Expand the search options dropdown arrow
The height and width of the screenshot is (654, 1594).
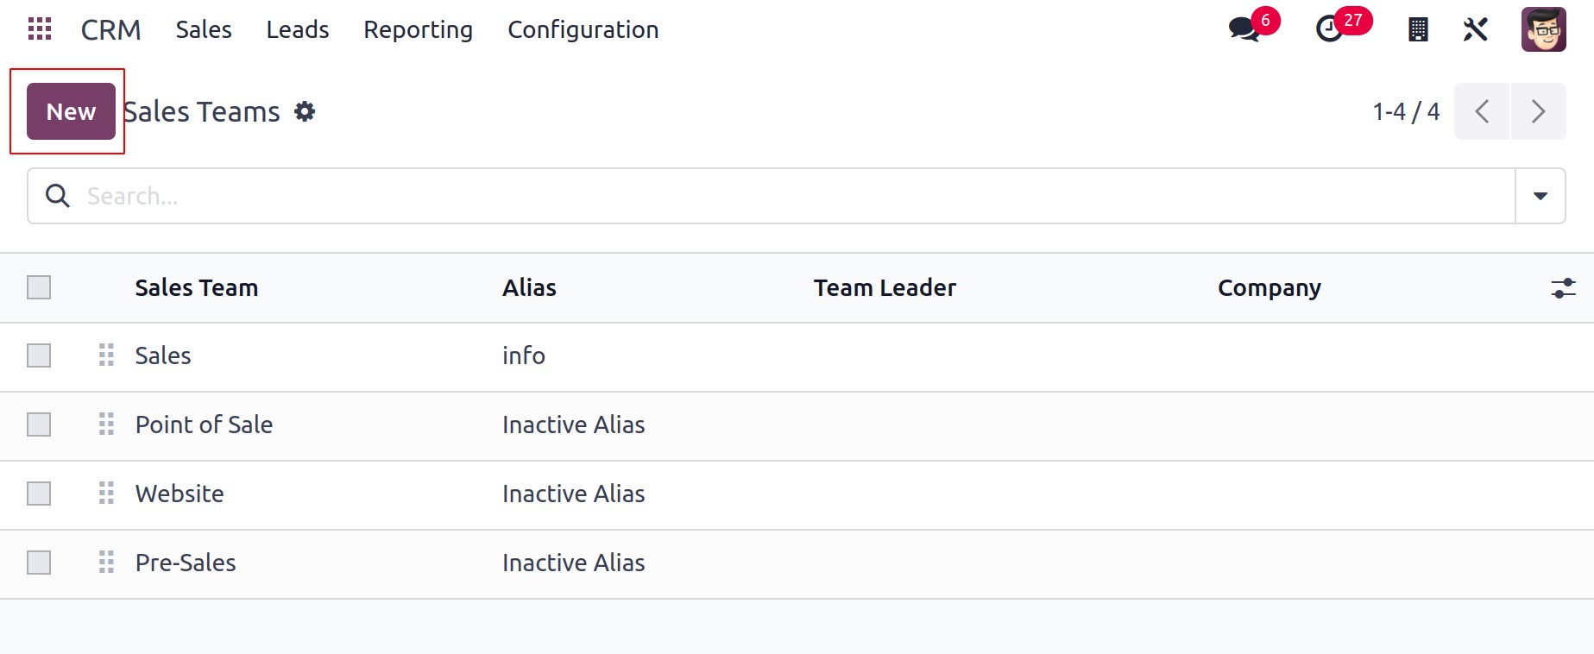[x=1540, y=196]
